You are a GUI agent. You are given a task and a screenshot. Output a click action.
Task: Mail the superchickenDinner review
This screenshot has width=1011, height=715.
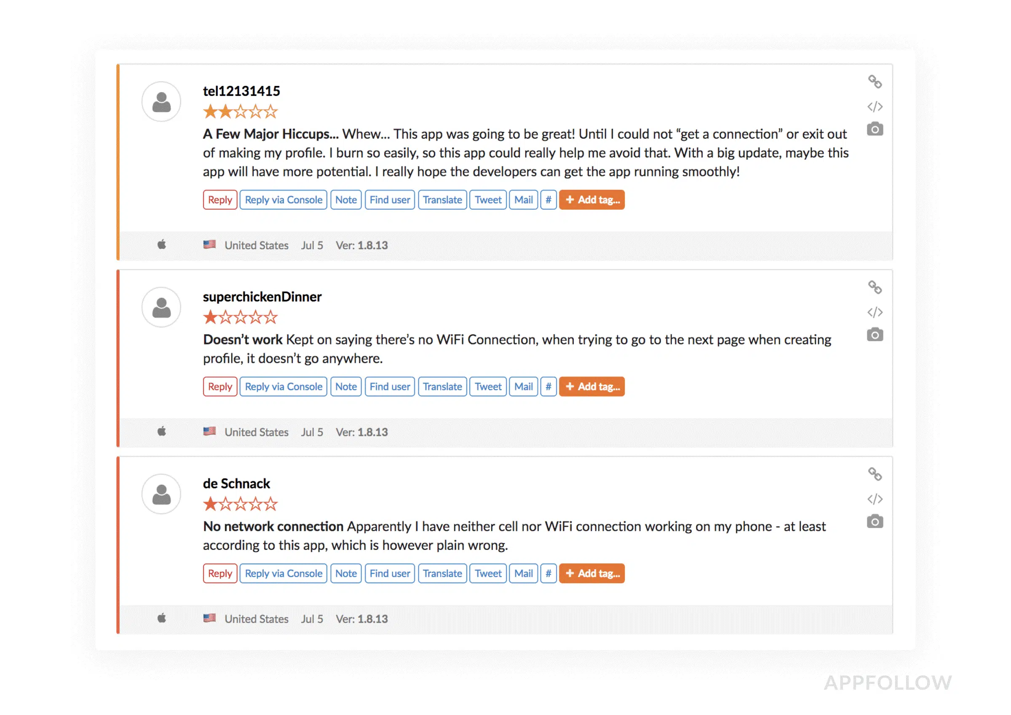(x=523, y=387)
